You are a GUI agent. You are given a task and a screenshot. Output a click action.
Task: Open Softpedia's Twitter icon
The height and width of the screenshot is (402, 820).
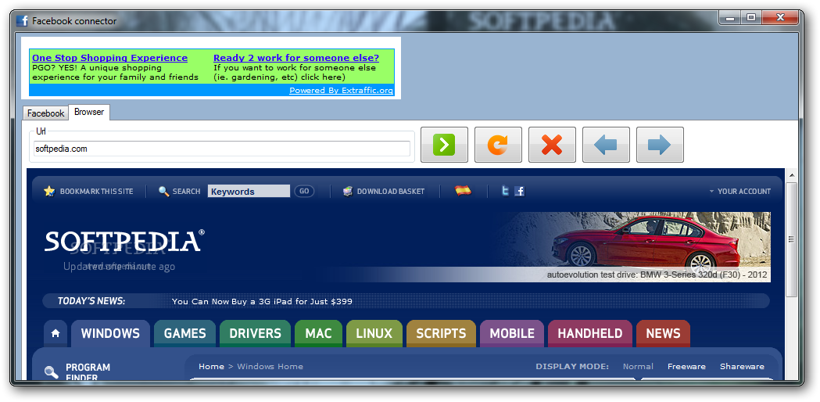pyautogui.click(x=505, y=191)
